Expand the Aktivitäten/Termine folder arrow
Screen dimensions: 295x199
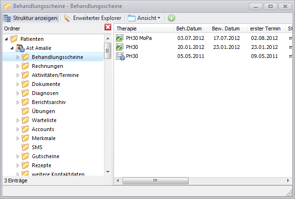click(x=18, y=75)
